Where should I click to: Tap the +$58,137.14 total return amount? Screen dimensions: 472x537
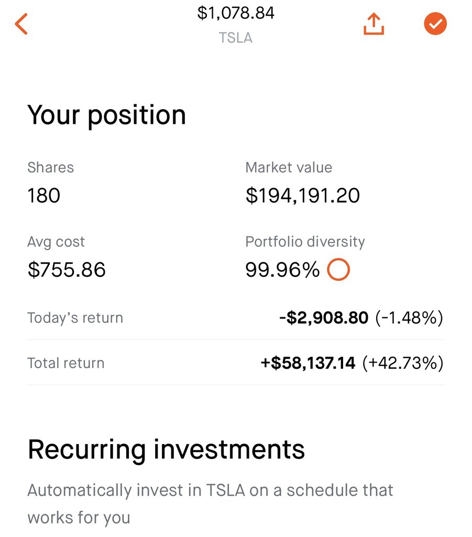point(308,363)
